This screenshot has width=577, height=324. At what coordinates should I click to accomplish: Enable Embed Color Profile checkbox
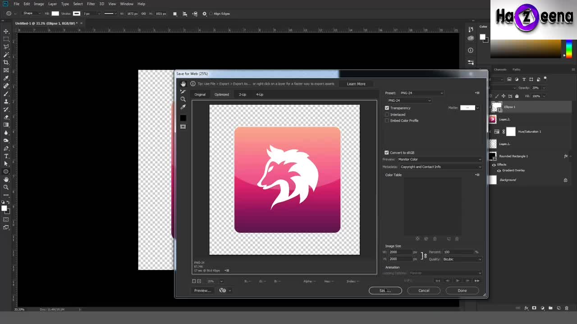pos(387,121)
